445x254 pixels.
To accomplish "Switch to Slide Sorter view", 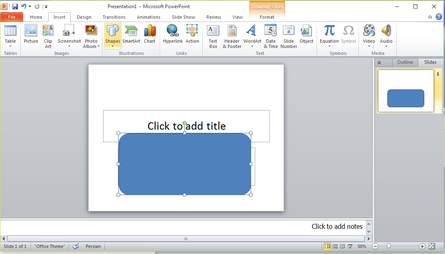I will click(335, 246).
